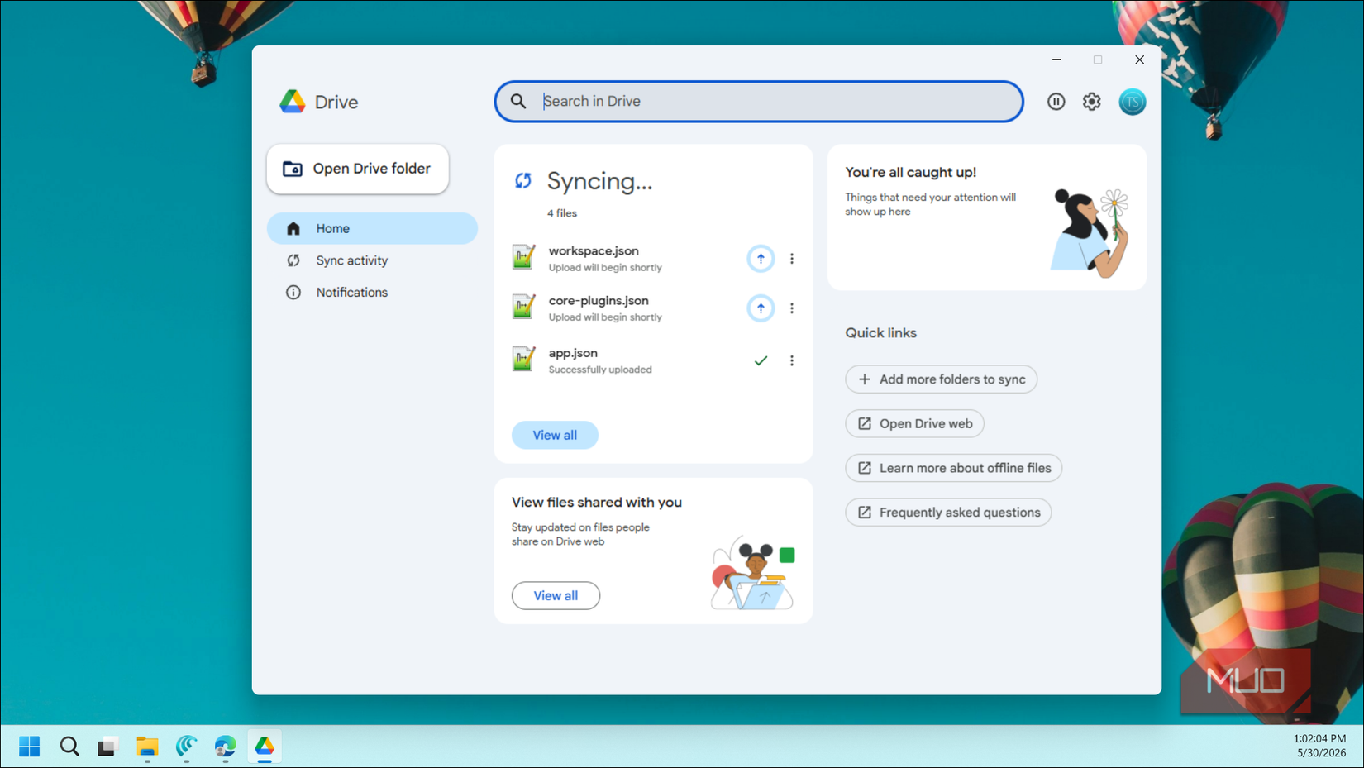Click core-plugins.json file icon
The width and height of the screenshot is (1364, 768).
(523, 307)
